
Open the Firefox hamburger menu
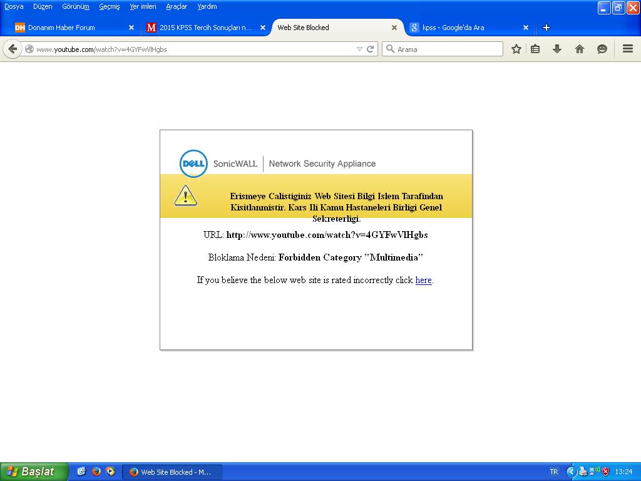coord(628,49)
